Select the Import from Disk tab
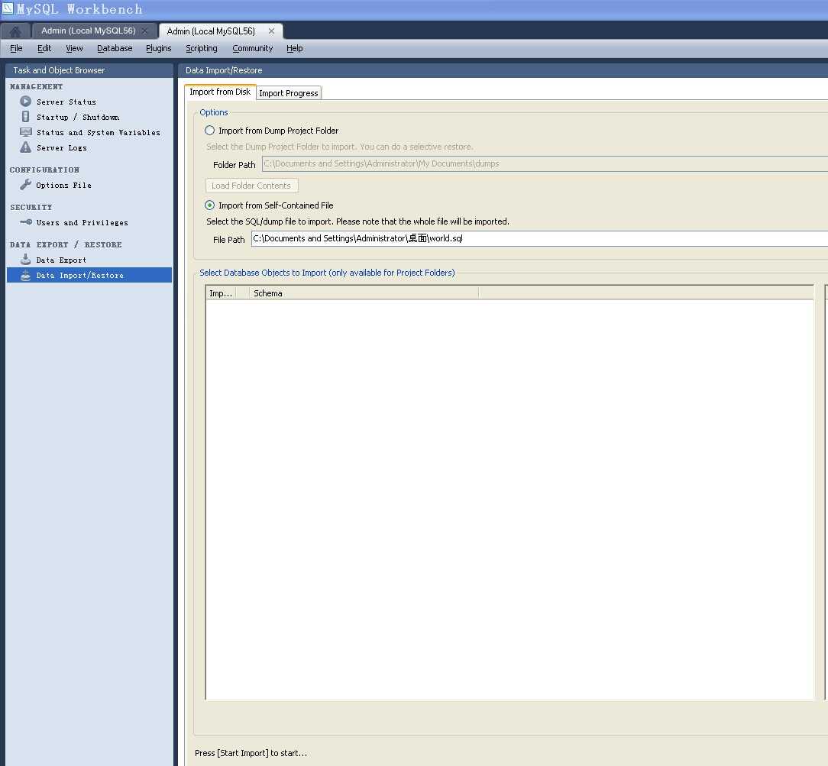Image resolution: width=828 pixels, height=766 pixels. [220, 92]
